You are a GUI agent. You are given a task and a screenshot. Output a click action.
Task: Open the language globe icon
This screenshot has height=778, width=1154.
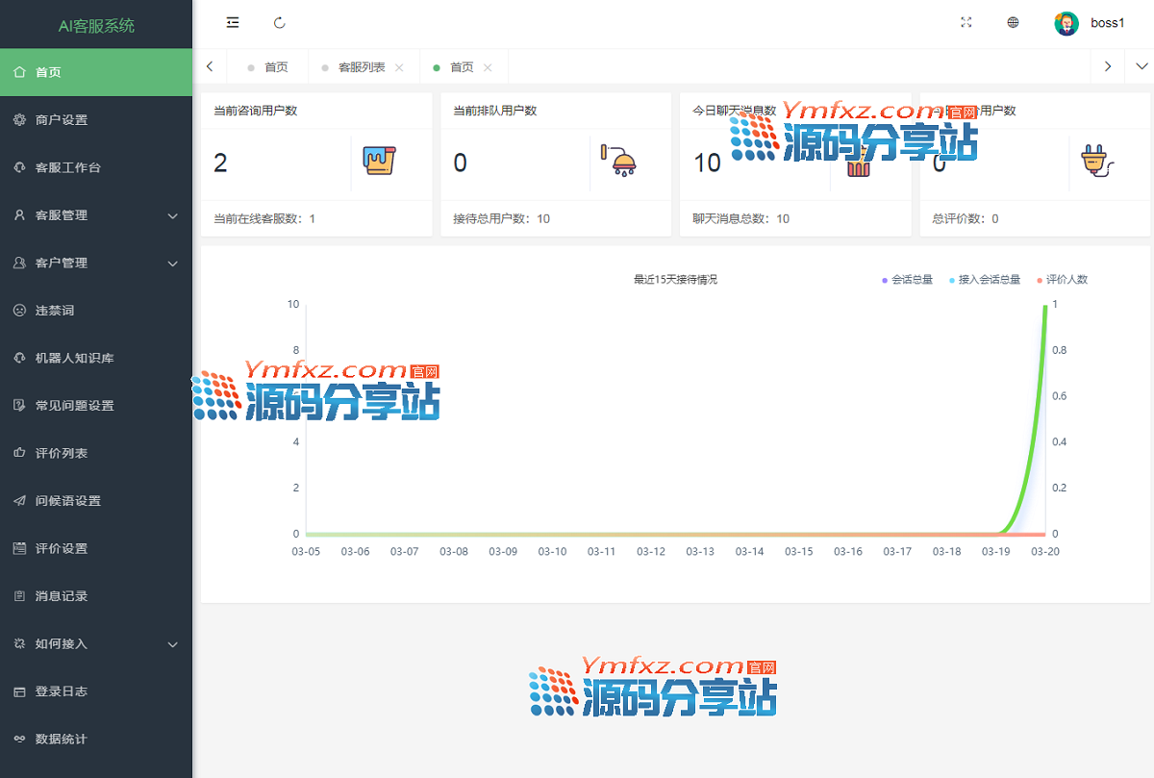[x=1013, y=23]
